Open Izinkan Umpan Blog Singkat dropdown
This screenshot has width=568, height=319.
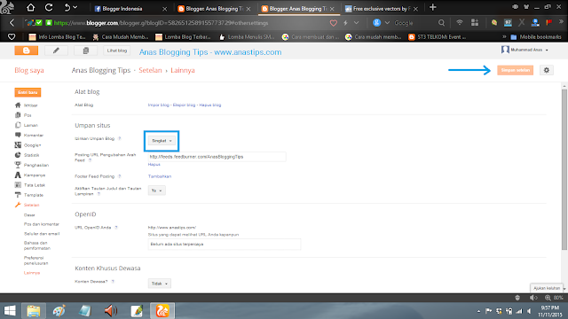point(162,141)
